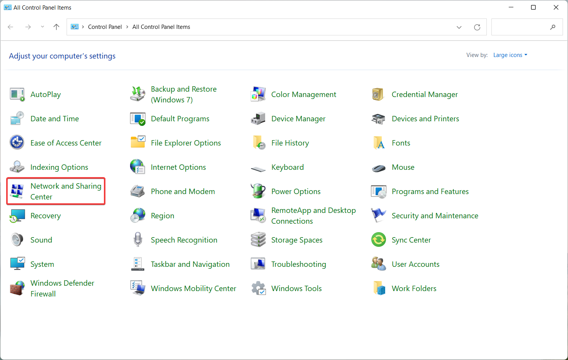Viewport: 568px width, 360px height.
Task: Expand the chevron before Control Panel breadcrumb
Action: click(x=83, y=27)
